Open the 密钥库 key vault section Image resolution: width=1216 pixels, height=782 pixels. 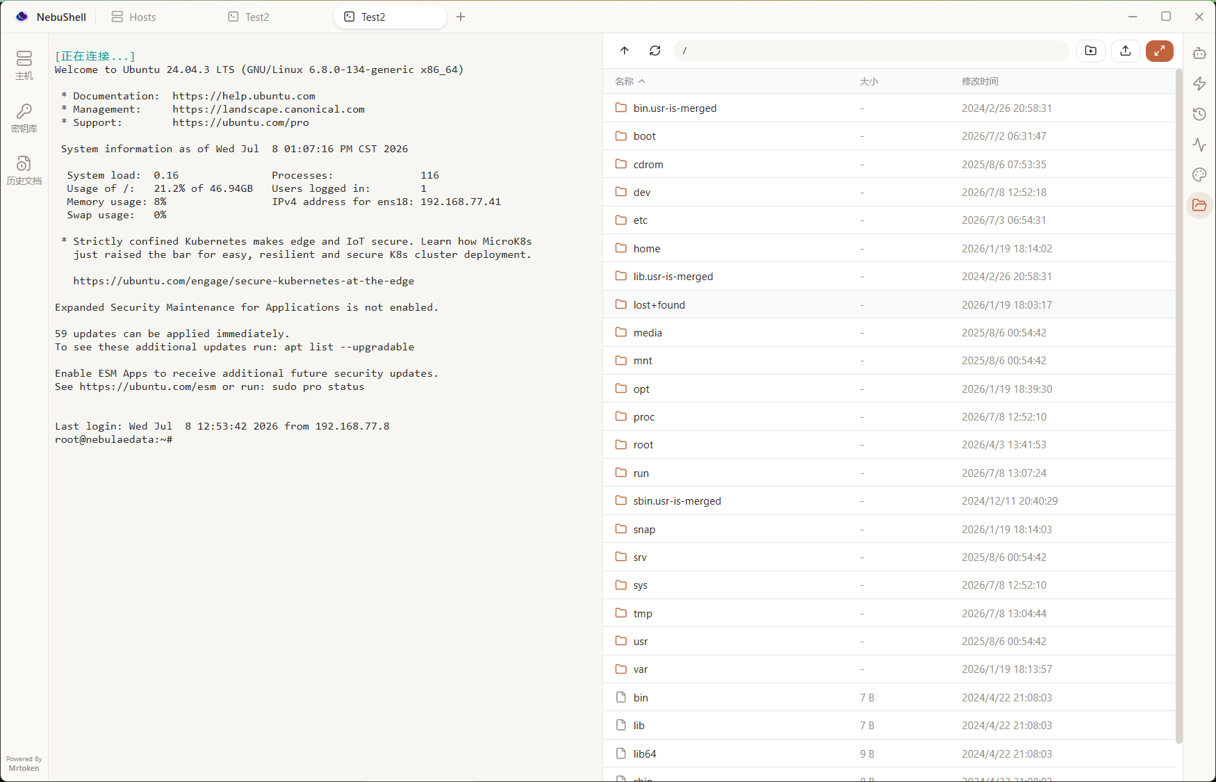[x=24, y=118]
